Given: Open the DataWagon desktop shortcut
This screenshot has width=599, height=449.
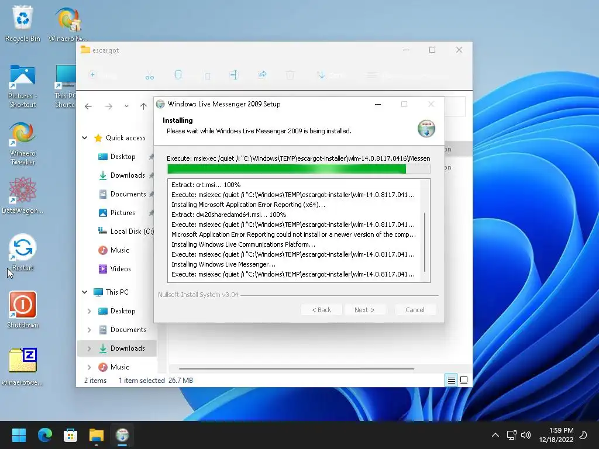Looking at the screenshot, I should (23, 195).
